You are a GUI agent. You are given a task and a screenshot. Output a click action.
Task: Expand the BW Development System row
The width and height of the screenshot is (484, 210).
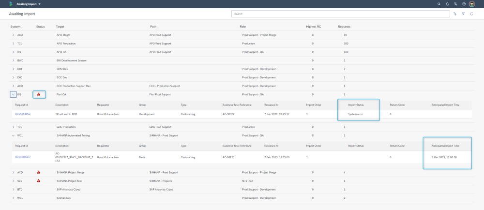(13, 60)
